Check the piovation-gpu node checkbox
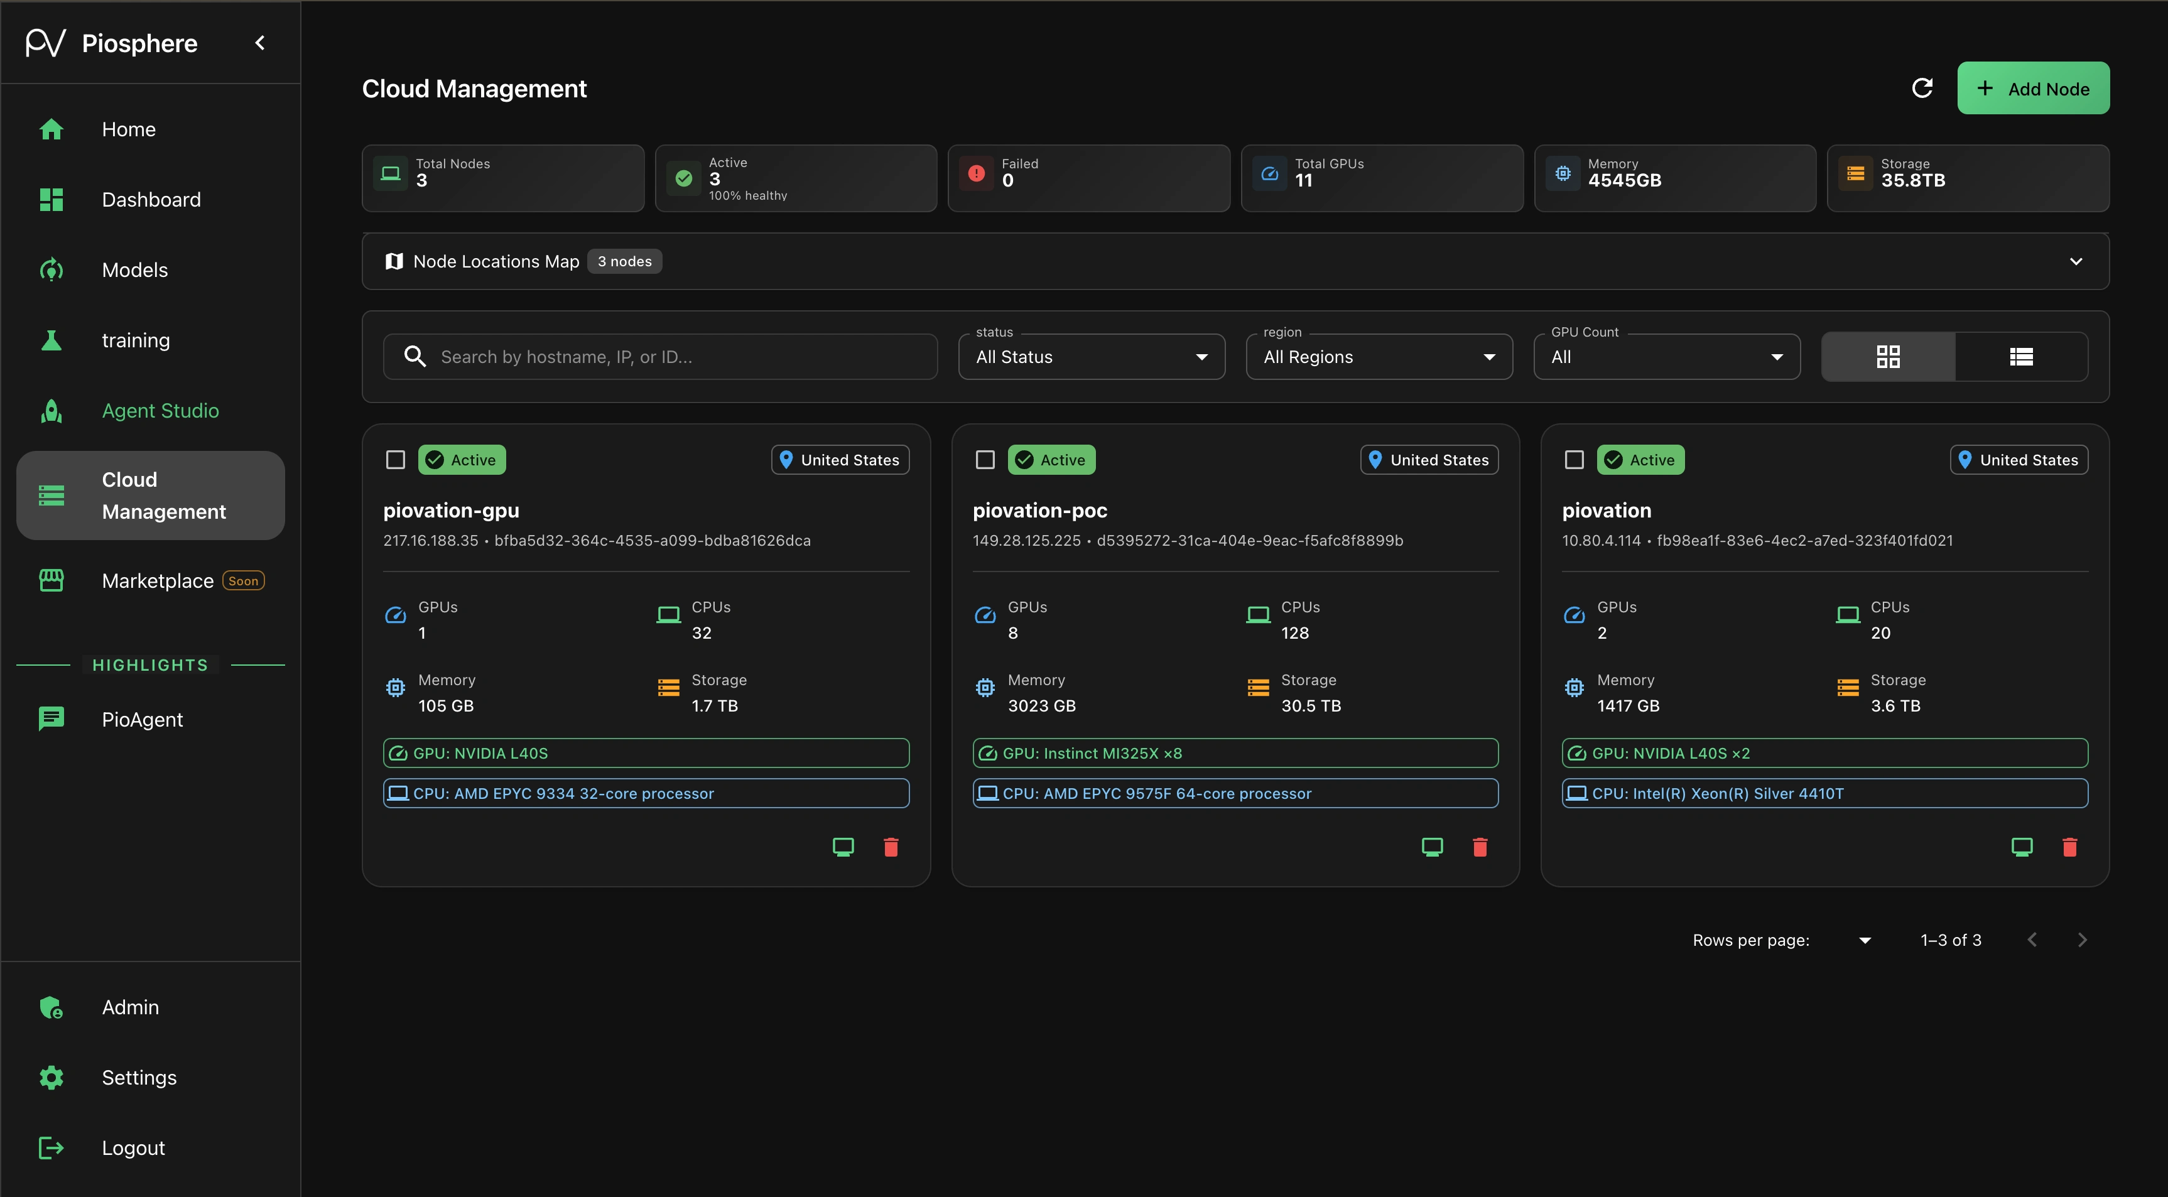2168x1197 pixels. click(x=396, y=460)
